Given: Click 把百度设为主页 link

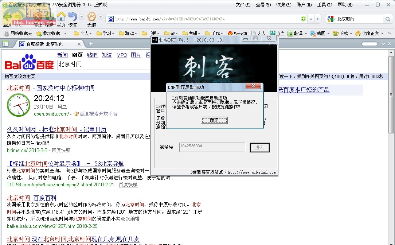Looking at the screenshot, I should (x=20, y=77).
